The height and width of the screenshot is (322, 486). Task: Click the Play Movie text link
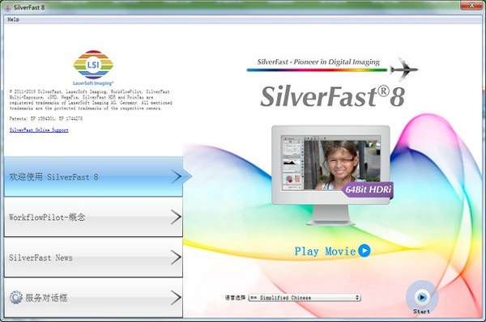[325, 251]
